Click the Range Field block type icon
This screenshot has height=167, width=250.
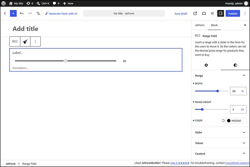pyautogui.click(x=15, y=42)
